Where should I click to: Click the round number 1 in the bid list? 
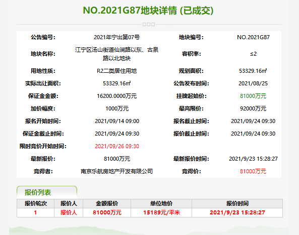click(x=35, y=212)
